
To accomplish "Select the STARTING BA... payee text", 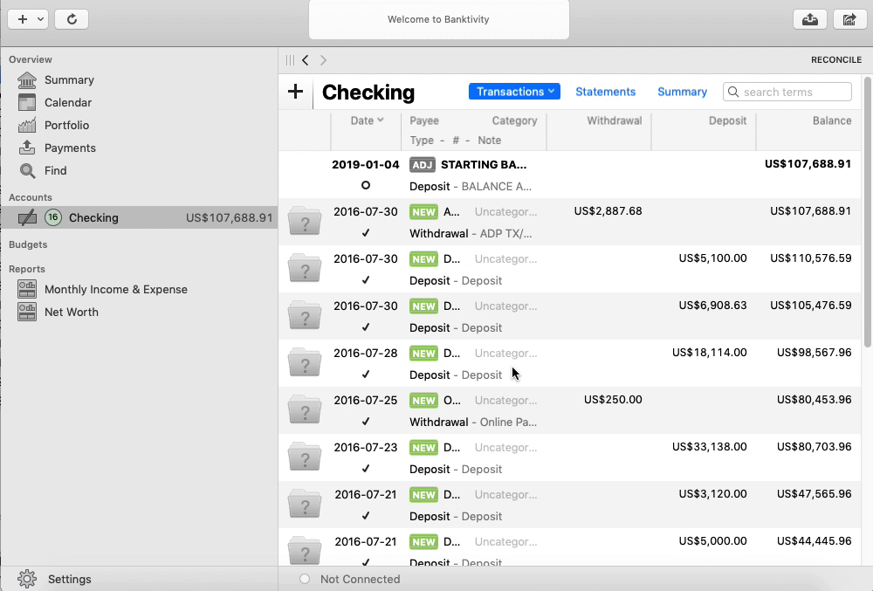I will click(484, 165).
